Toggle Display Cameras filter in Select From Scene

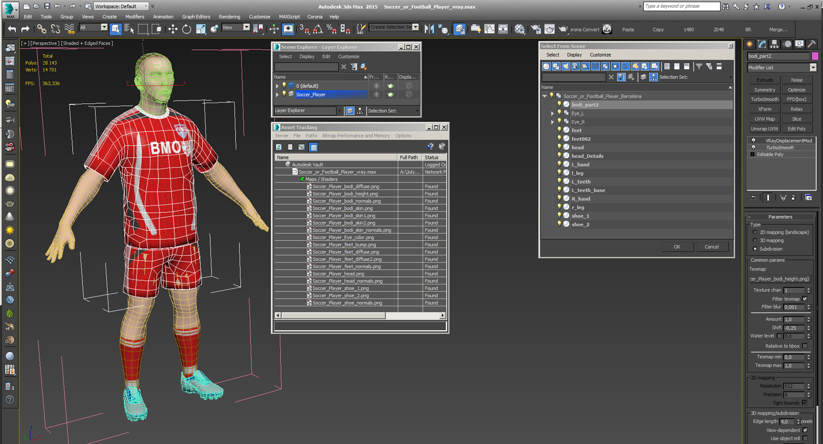pyautogui.click(x=576, y=66)
